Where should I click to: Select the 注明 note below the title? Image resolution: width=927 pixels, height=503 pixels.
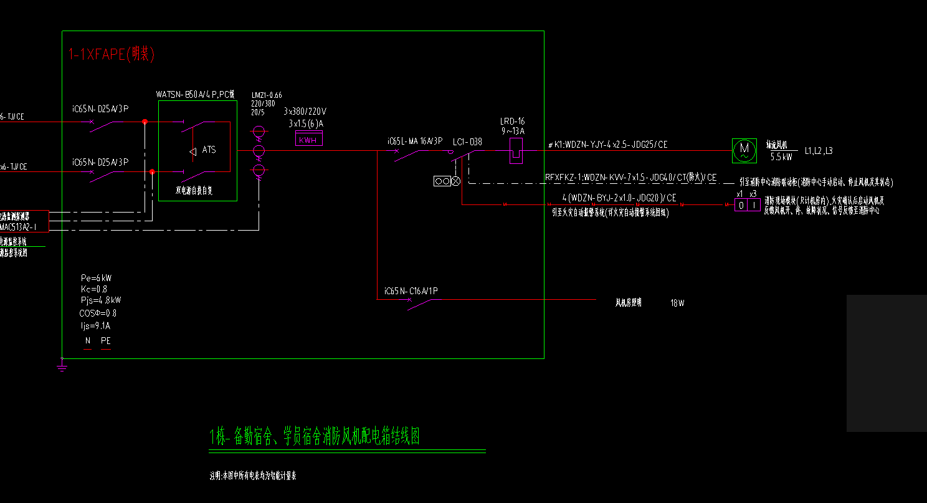[253, 476]
